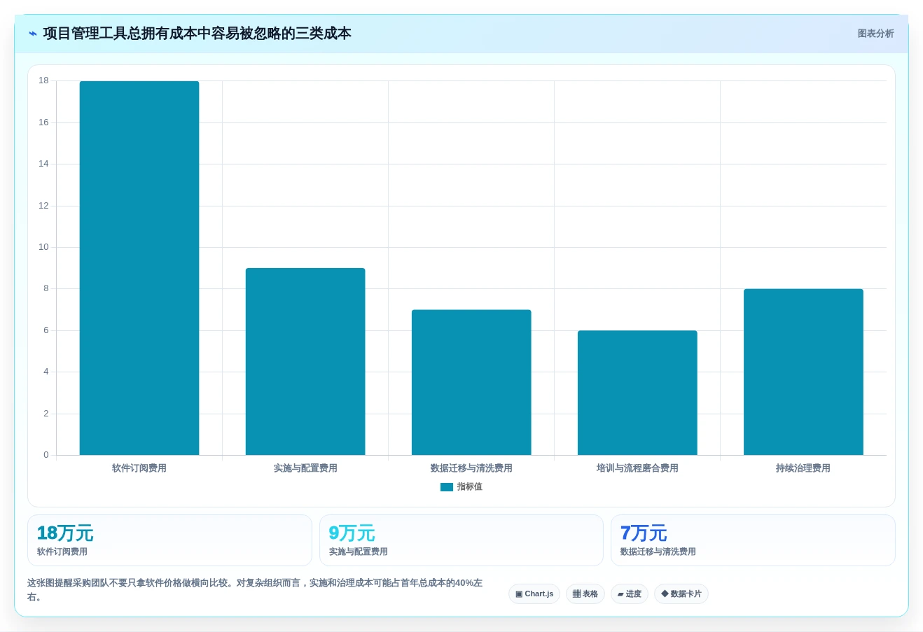Toggle the 指标值 legend label
This screenshot has width=923, height=632.
tap(470, 487)
